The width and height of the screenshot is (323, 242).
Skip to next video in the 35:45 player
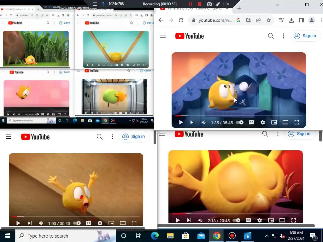coord(192,123)
